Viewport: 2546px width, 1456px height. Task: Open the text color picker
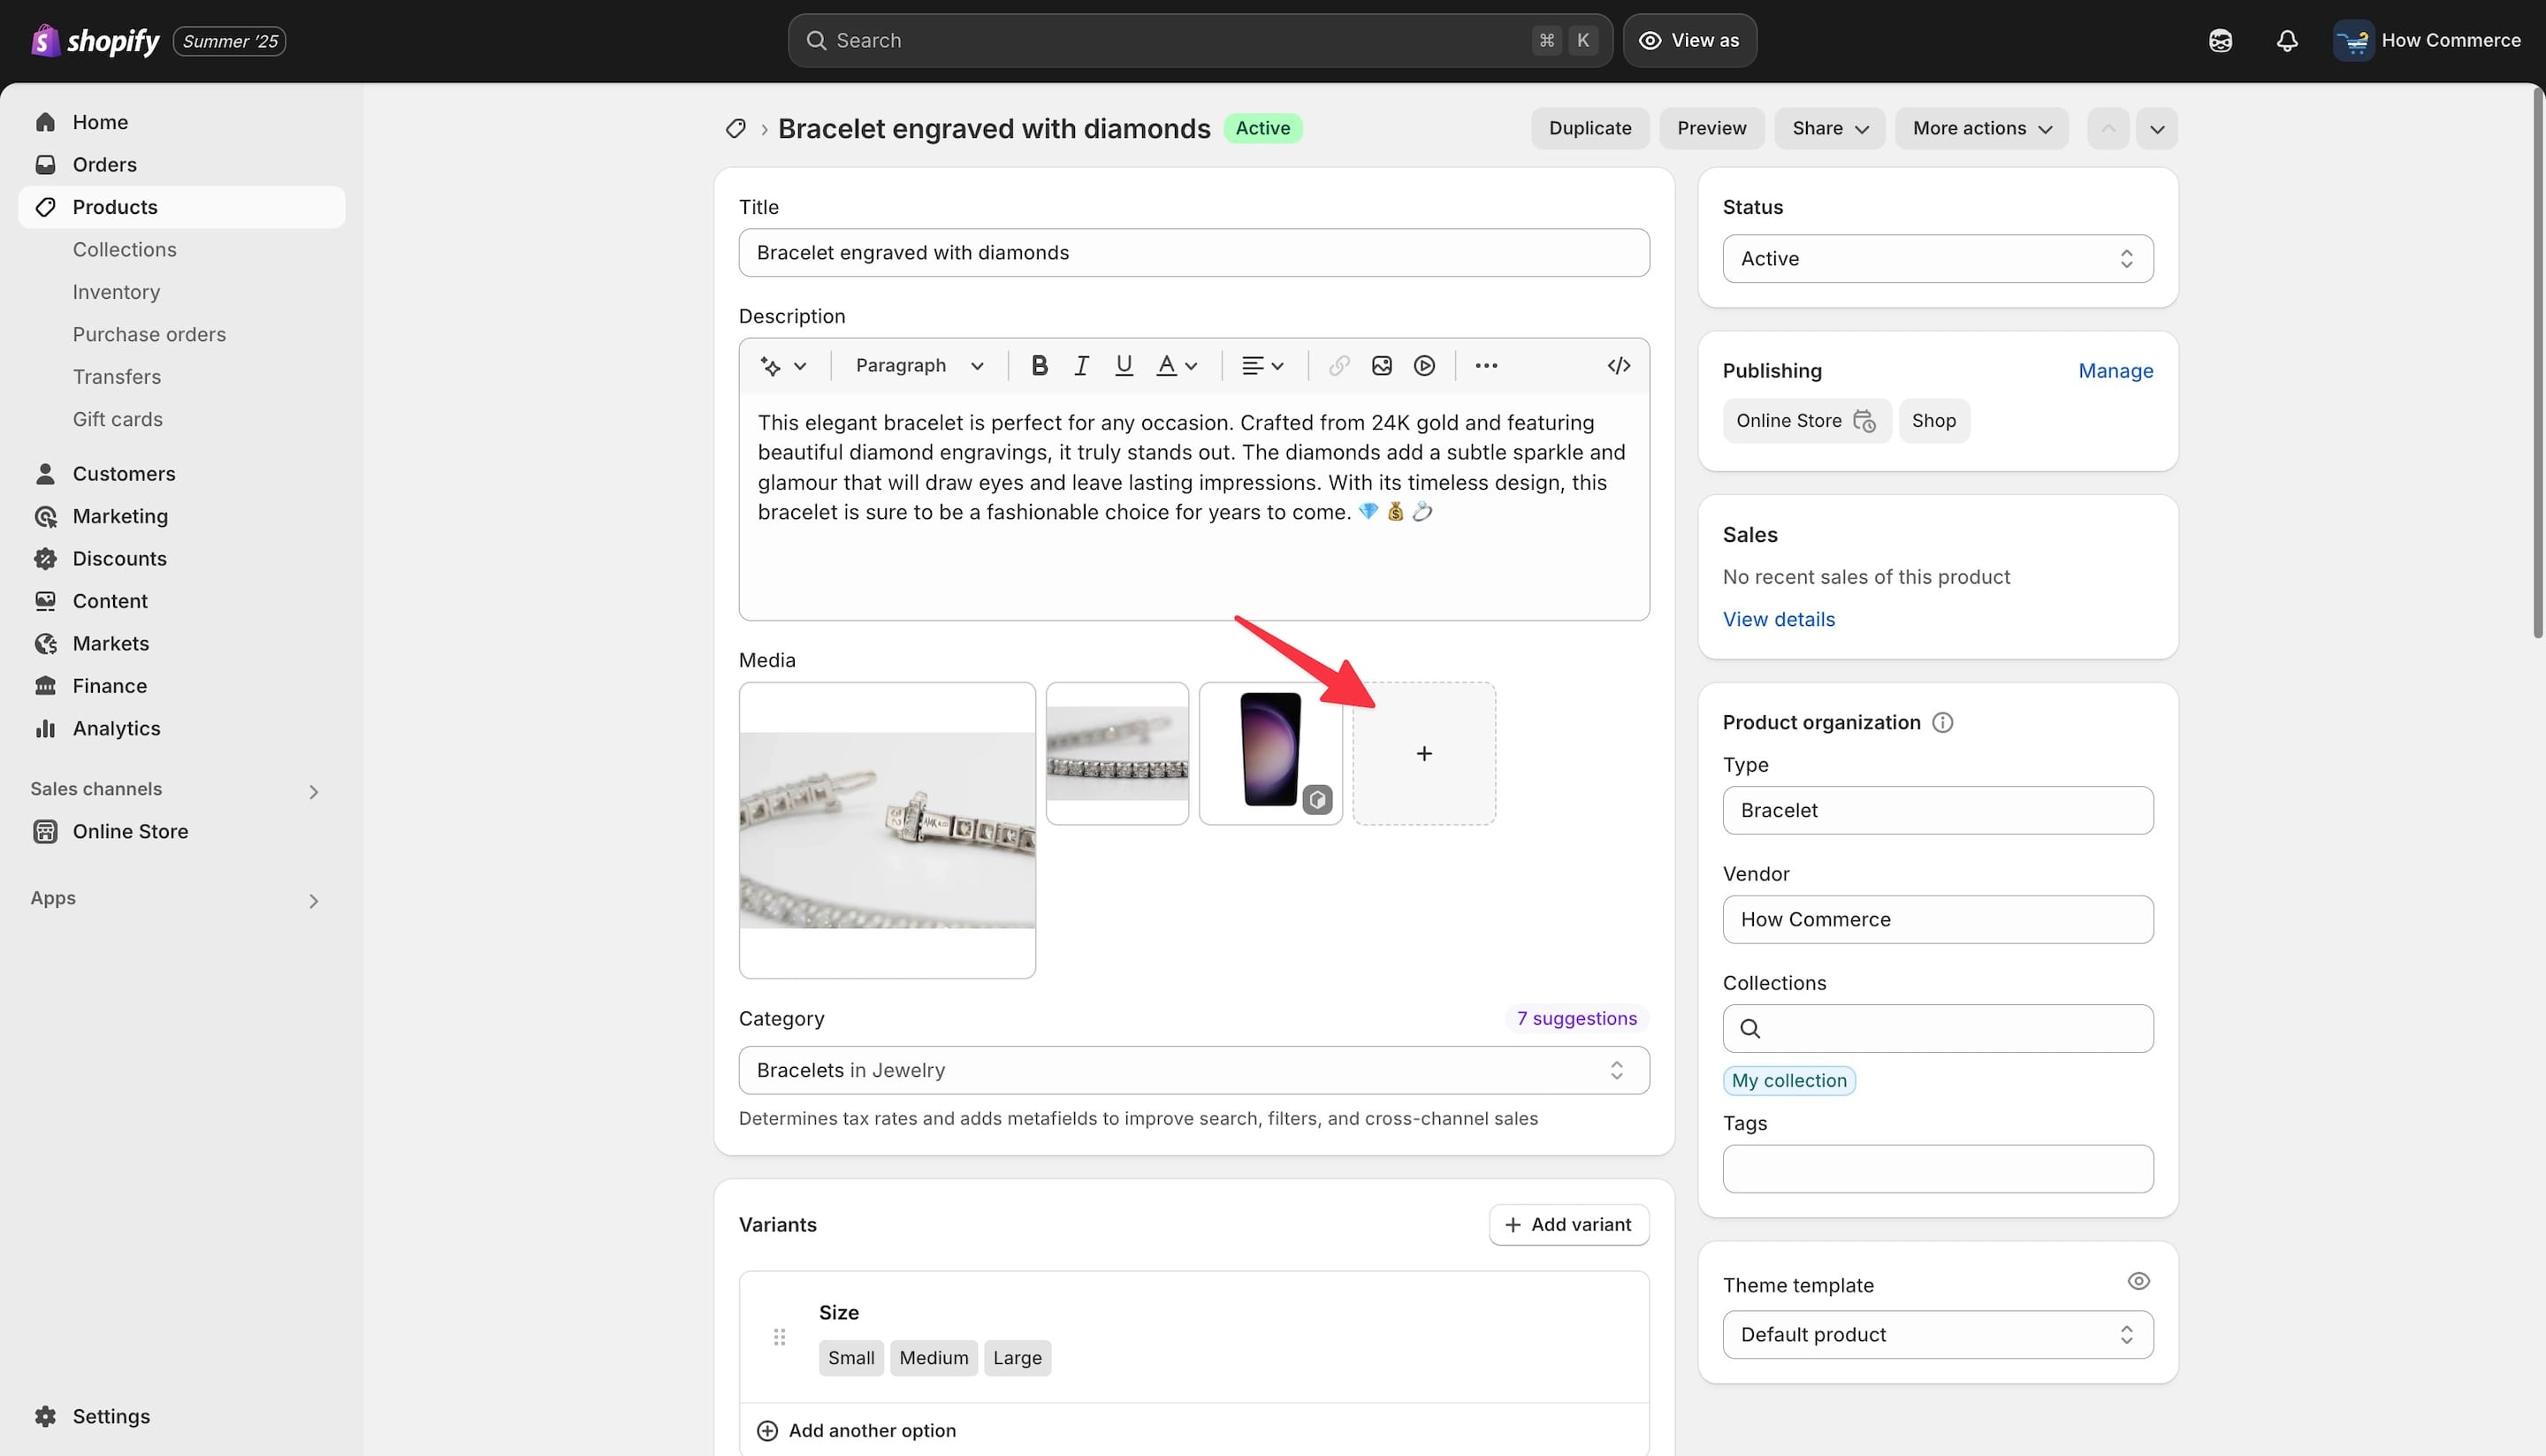[1177, 366]
